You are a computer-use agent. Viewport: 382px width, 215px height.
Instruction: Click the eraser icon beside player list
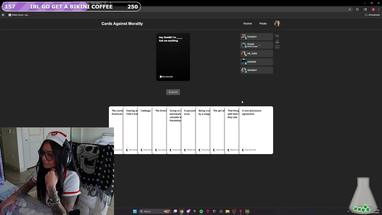(277, 41)
